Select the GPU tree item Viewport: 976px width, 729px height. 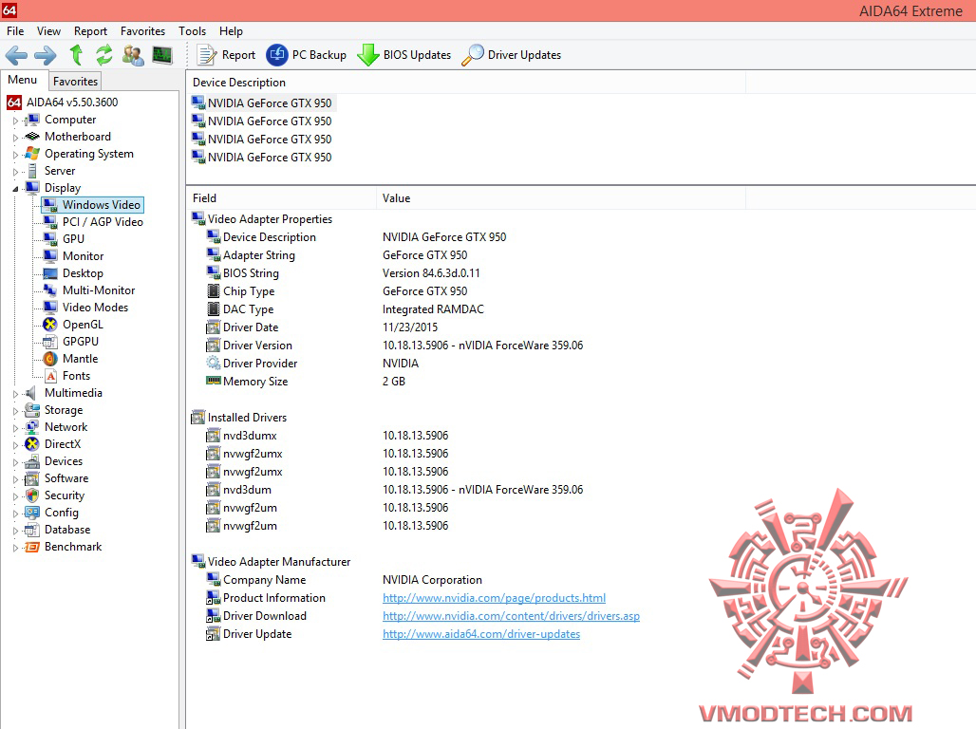(x=73, y=239)
